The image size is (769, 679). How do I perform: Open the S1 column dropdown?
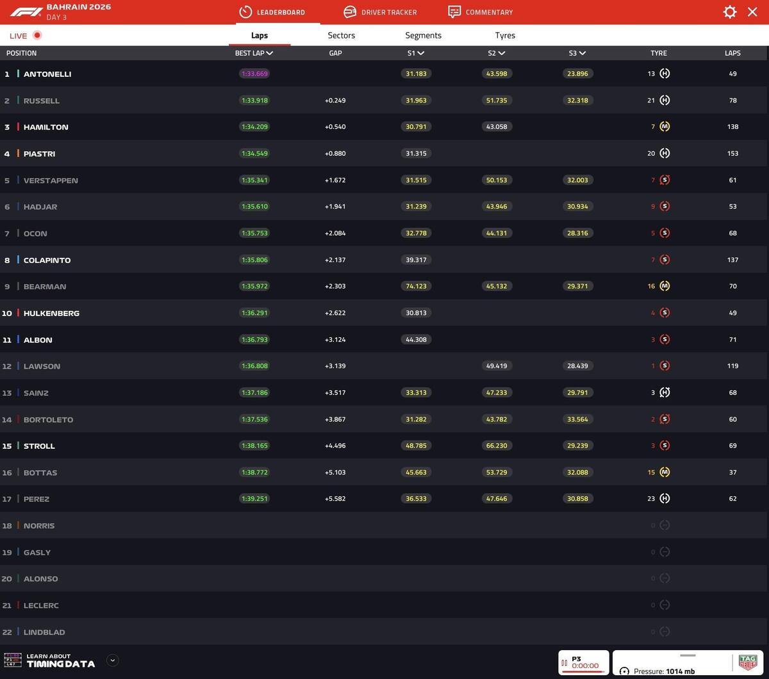(420, 53)
